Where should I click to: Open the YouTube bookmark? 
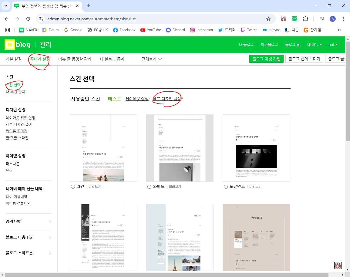click(151, 30)
